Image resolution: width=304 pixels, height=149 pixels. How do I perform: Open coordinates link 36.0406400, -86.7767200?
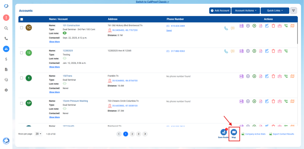click(125, 30)
